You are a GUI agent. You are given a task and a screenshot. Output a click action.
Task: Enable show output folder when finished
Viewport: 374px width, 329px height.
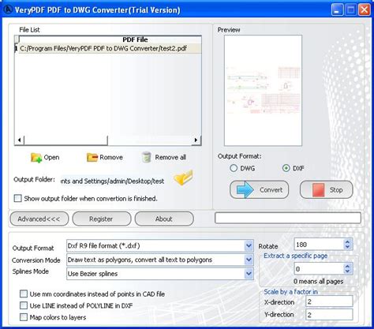17,198
